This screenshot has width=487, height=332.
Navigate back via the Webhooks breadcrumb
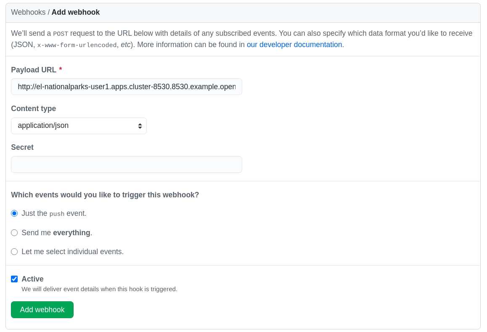tap(28, 12)
